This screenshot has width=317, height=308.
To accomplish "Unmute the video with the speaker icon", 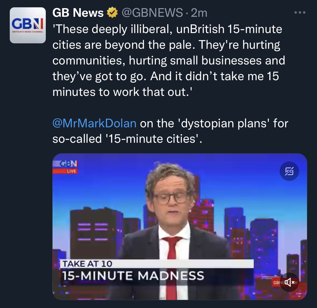I will coord(289,282).
